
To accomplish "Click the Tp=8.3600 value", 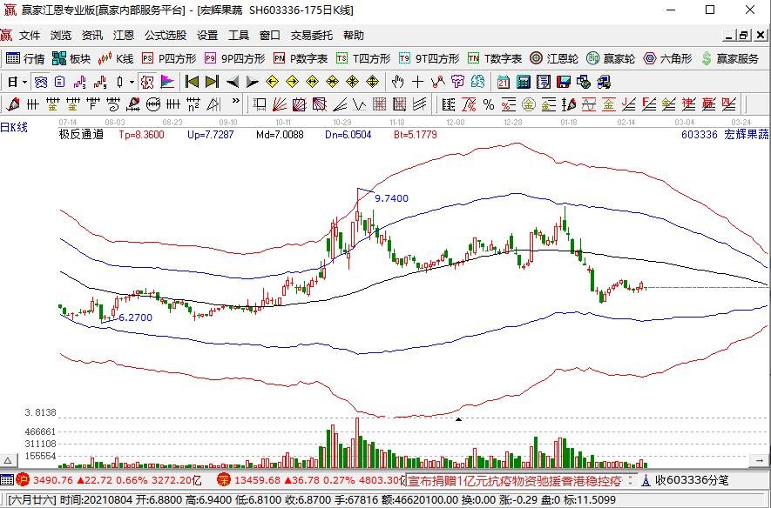I will [x=142, y=135].
